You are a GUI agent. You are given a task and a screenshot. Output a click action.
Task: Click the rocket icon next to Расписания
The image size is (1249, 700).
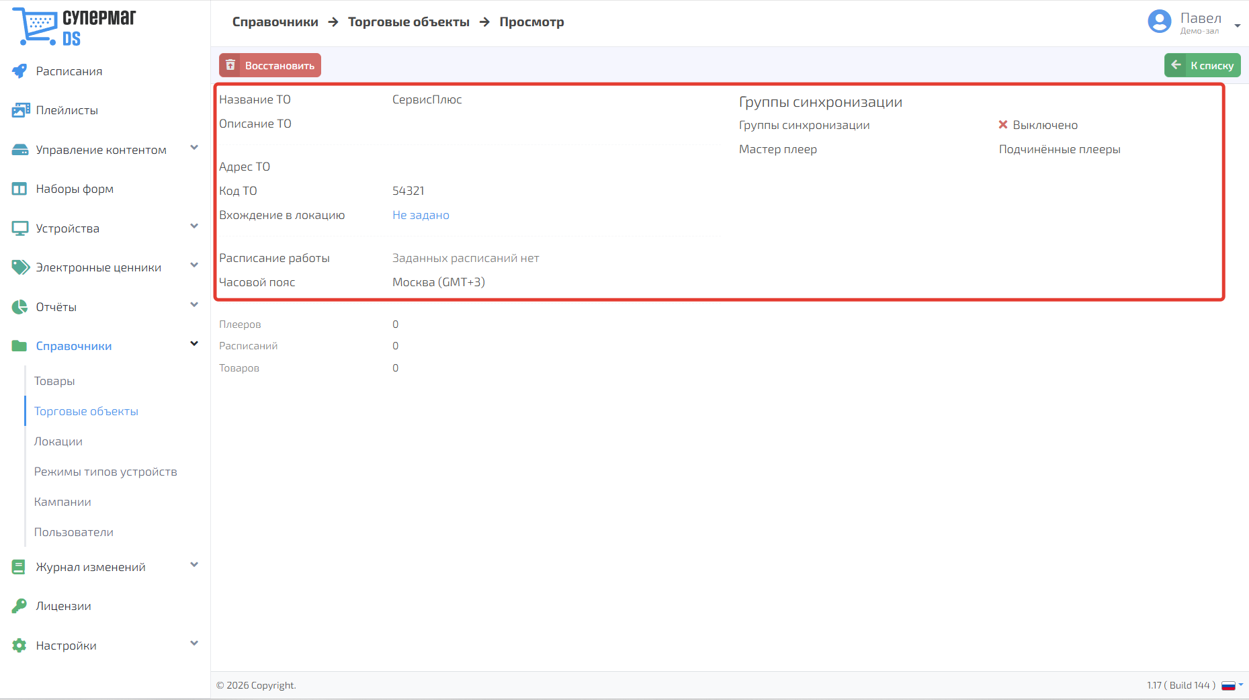[x=19, y=71]
